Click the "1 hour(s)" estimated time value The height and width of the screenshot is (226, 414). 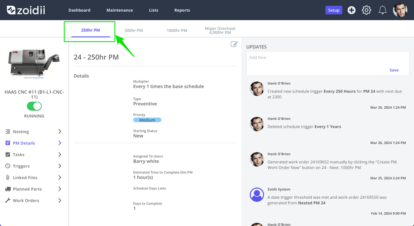[143, 177]
